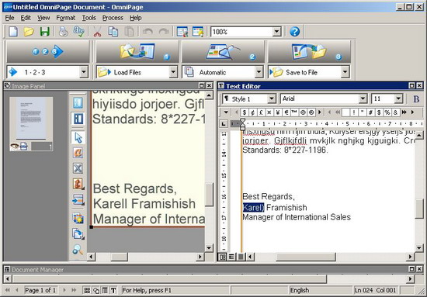427x297 pixels.
Task: Select the page 1 thumbnail
Action: [31, 124]
